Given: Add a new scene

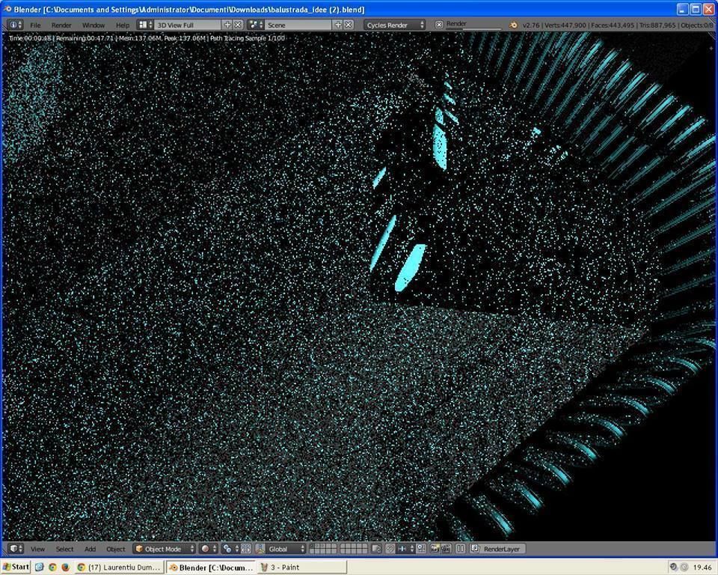Looking at the screenshot, I should tap(338, 25).
